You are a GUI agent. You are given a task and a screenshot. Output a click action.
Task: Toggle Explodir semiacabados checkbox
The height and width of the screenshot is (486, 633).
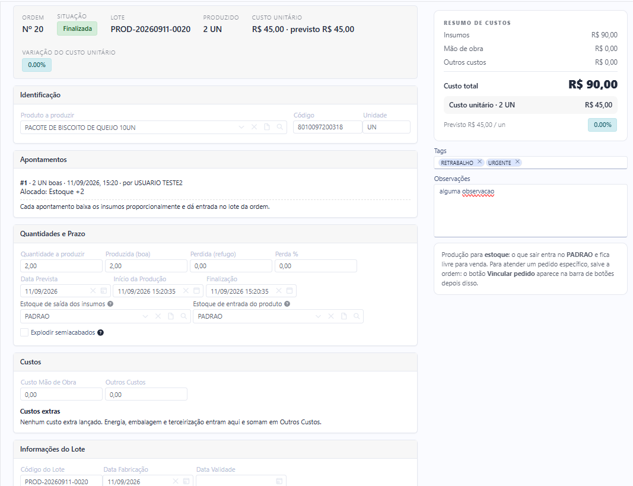(x=25, y=333)
